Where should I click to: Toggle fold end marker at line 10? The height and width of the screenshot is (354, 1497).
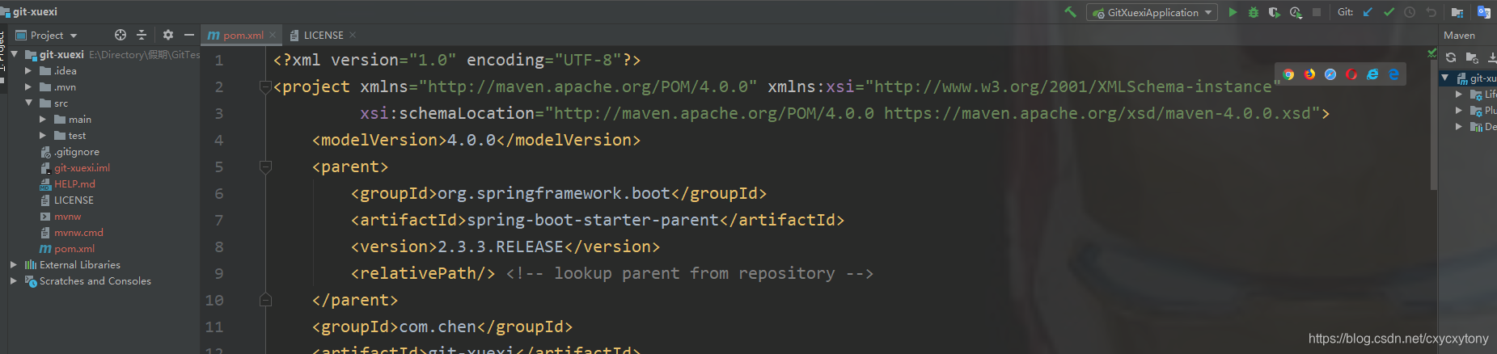point(265,300)
